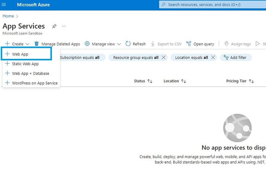Select Assign tags

click(241, 44)
